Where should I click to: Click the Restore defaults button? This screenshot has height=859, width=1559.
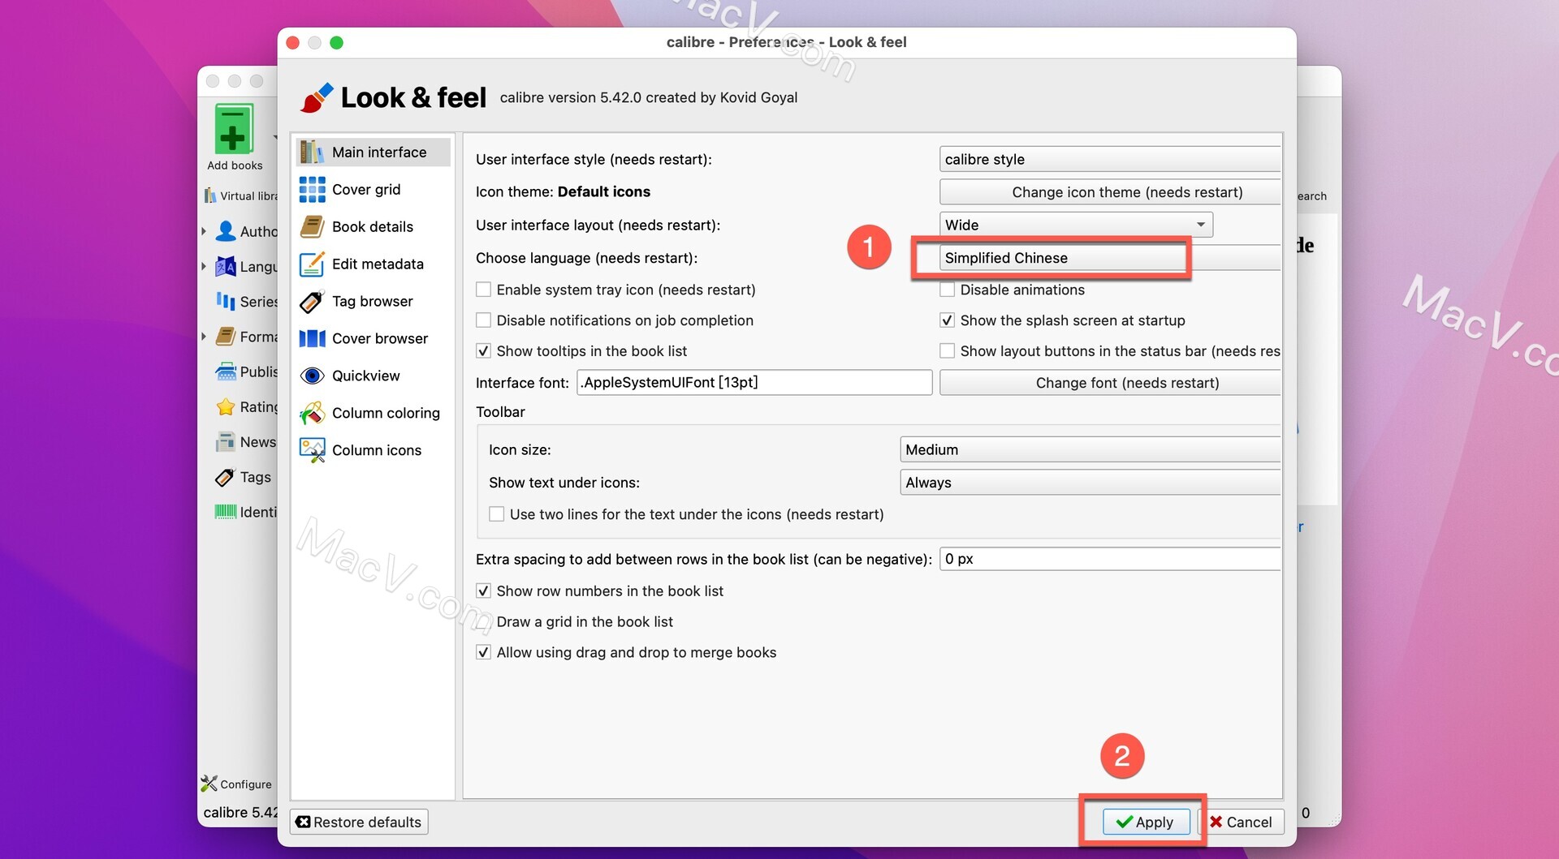tap(359, 822)
